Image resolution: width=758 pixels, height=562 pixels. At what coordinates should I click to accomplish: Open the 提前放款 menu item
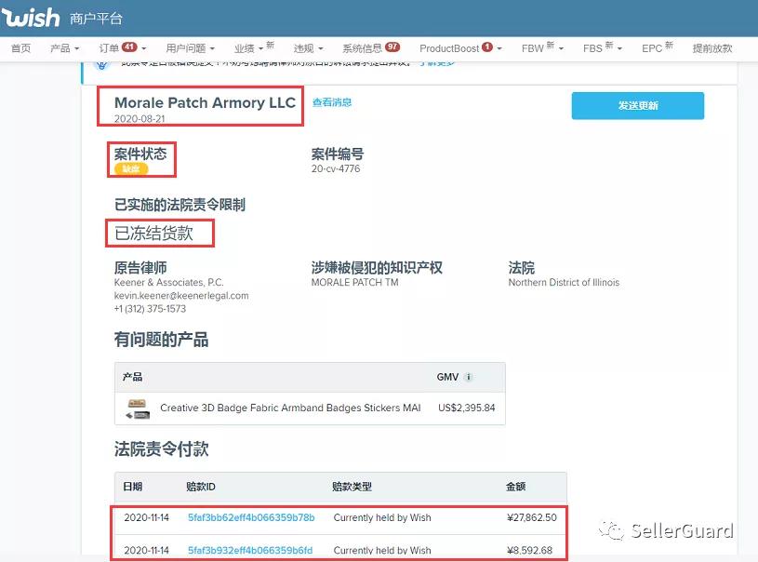coord(712,47)
